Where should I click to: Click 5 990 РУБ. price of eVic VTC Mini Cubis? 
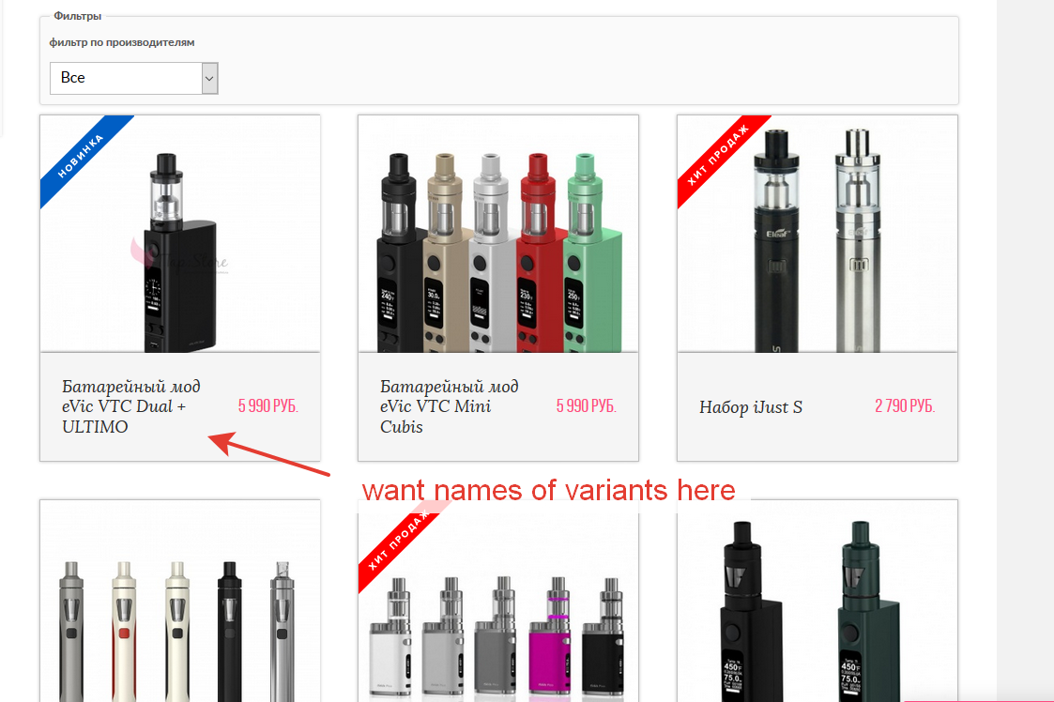tap(587, 405)
